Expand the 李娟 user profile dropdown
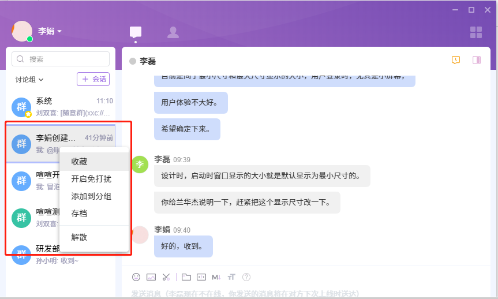Viewport: 498px width, 299px height. point(50,31)
